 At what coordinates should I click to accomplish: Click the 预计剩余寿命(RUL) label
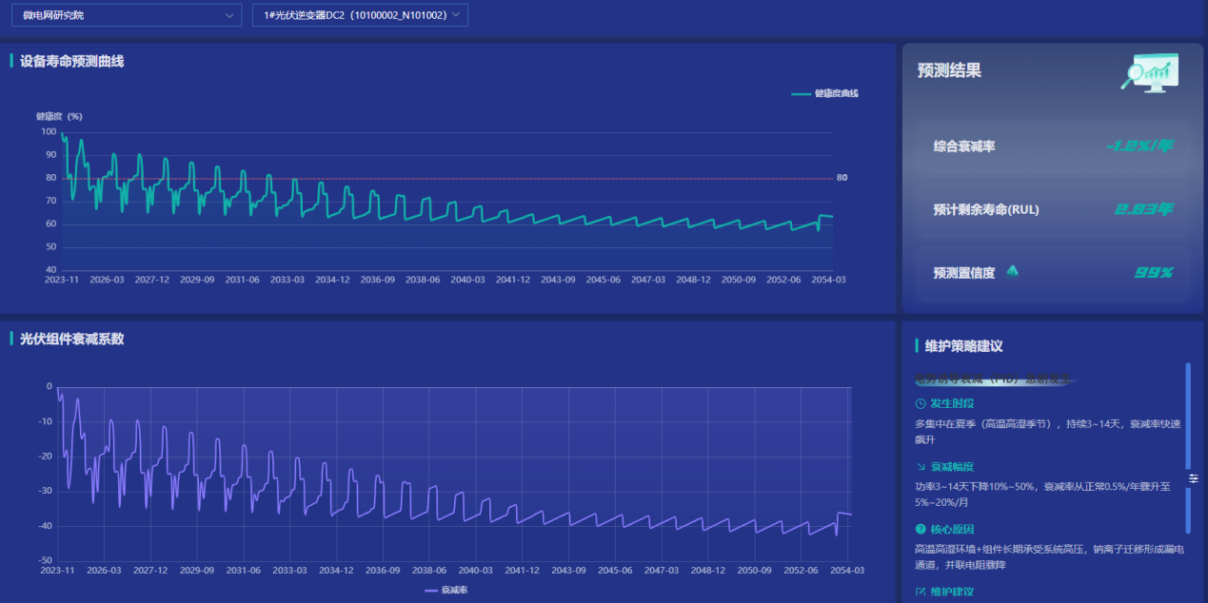coord(986,209)
